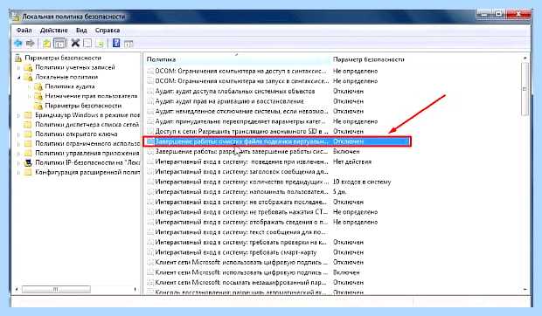The image size is (542, 316).
Task: Click tree pane scrollbar right arrow
Action: point(135,289)
